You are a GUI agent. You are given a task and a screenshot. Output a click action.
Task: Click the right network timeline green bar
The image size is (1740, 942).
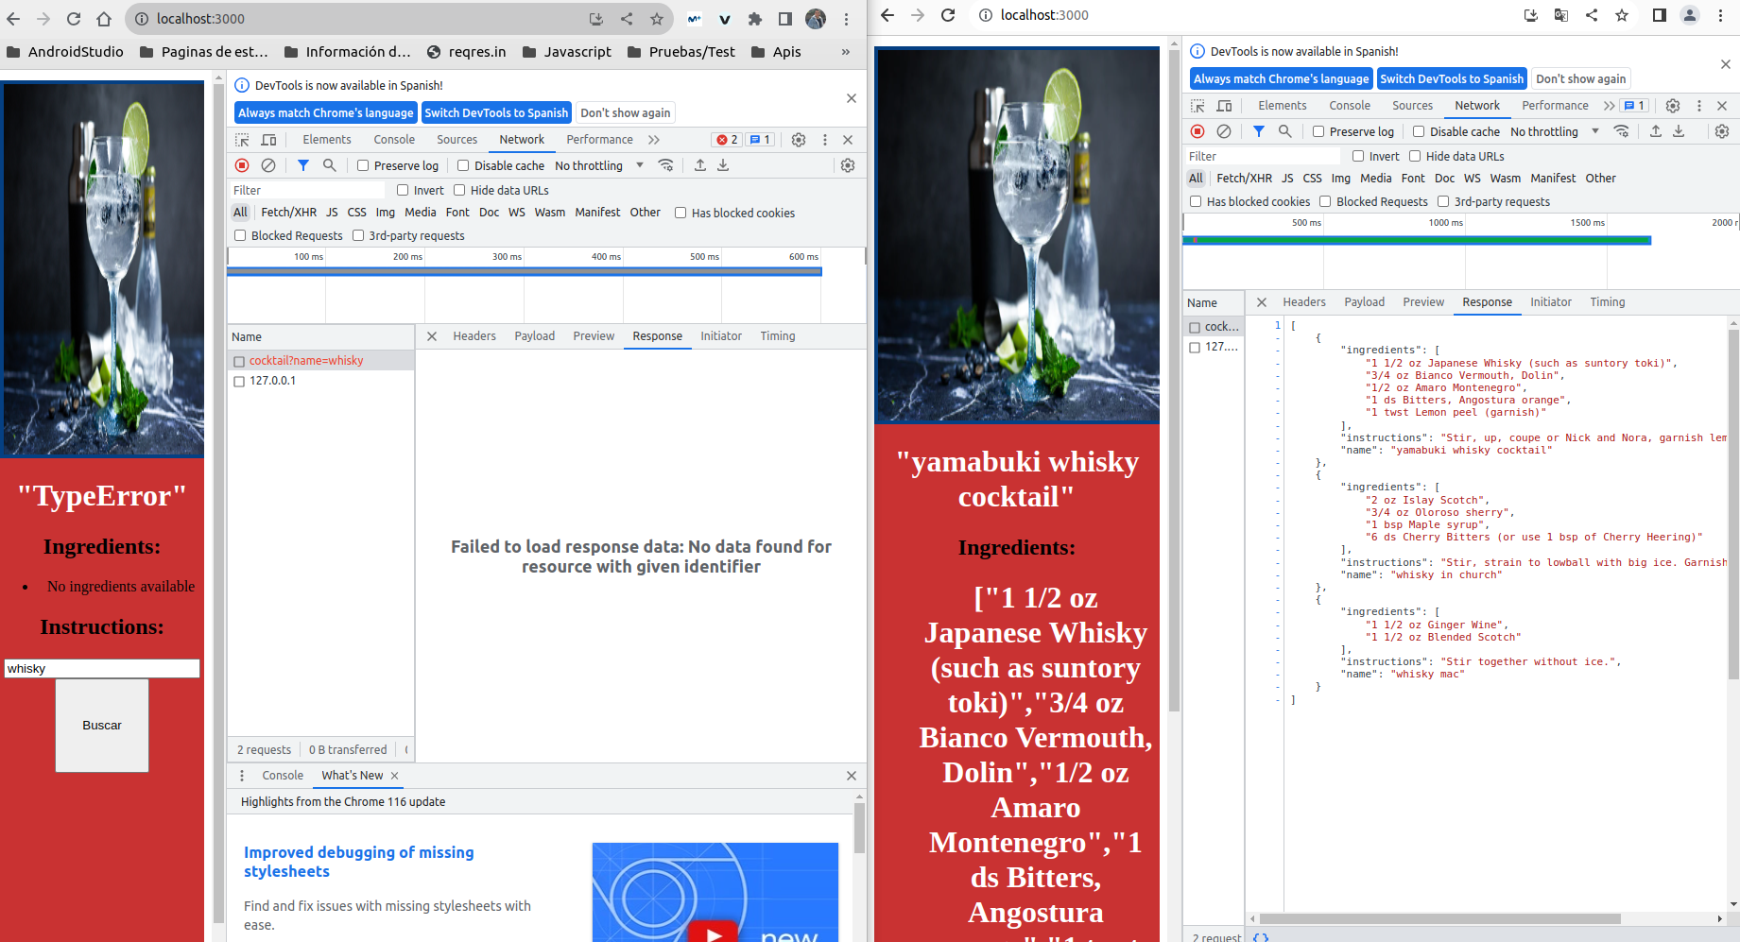[1417, 241]
